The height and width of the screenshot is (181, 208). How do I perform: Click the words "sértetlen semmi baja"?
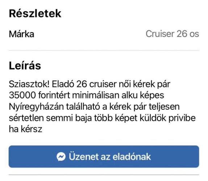(50, 118)
